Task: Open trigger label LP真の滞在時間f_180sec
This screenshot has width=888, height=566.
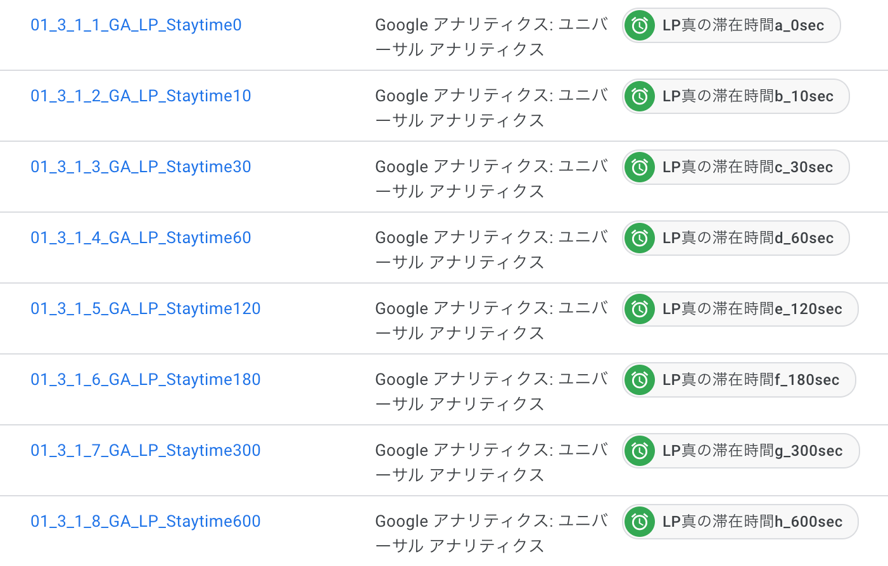Action: point(751,380)
